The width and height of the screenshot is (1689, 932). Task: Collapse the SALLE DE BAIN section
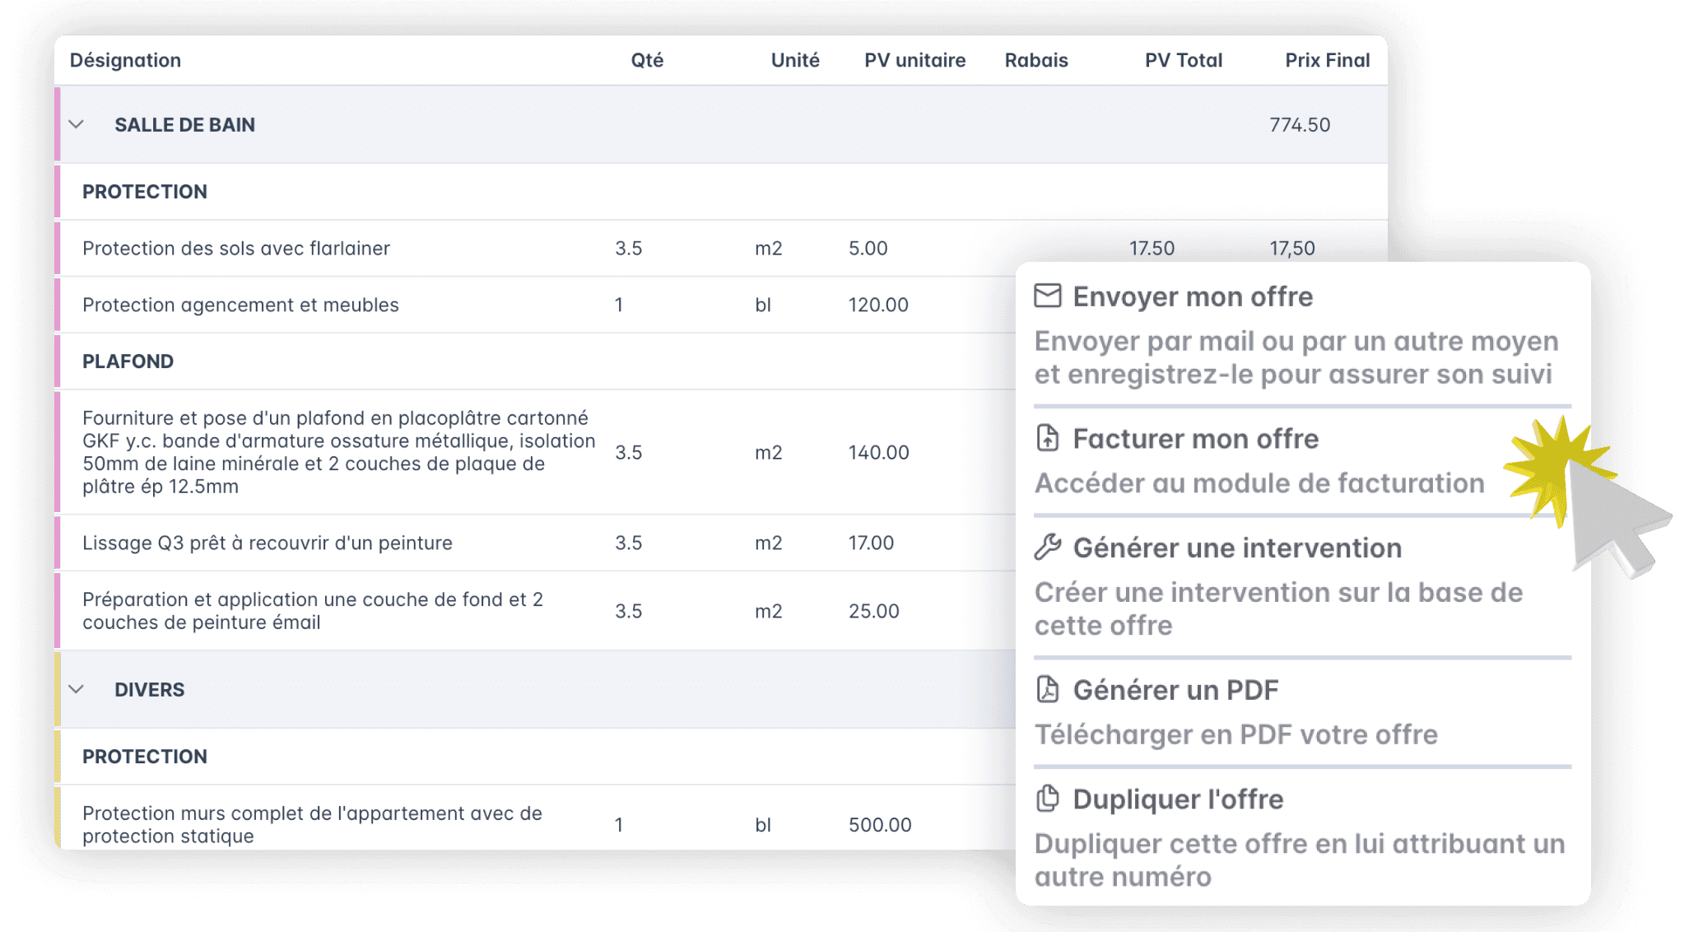(x=77, y=124)
